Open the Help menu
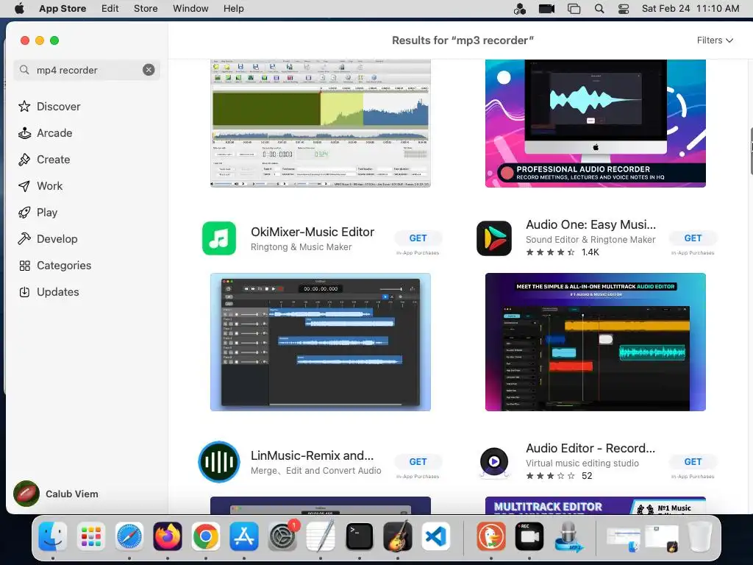This screenshot has height=565, width=753. click(x=233, y=9)
